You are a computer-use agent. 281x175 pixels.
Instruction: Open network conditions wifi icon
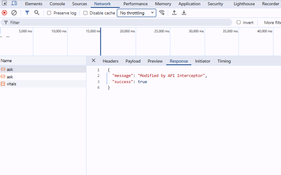click(162, 13)
